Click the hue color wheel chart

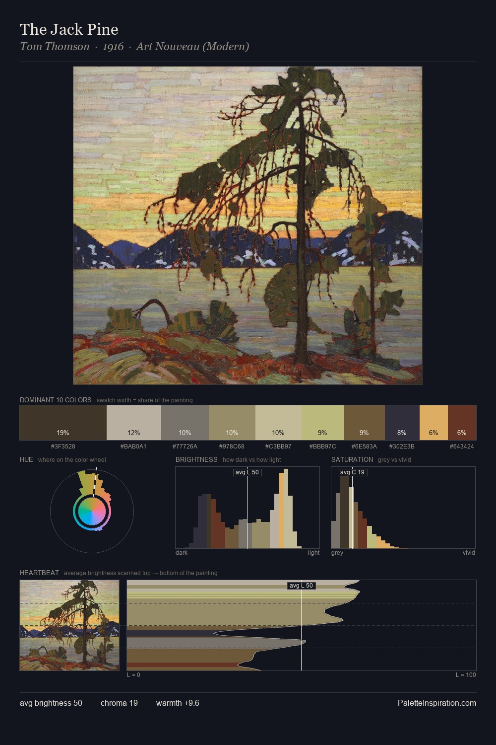point(92,511)
